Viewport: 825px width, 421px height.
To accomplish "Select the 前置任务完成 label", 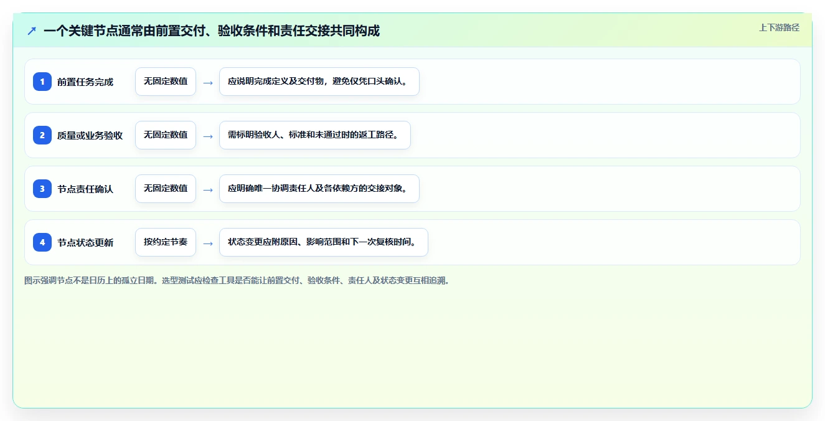I will tap(85, 82).
